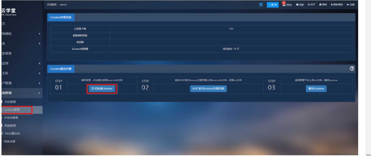Click 修改密码 change password
Image resolution: width=371 pixels, height=156 pixels.
click(336, 5)
